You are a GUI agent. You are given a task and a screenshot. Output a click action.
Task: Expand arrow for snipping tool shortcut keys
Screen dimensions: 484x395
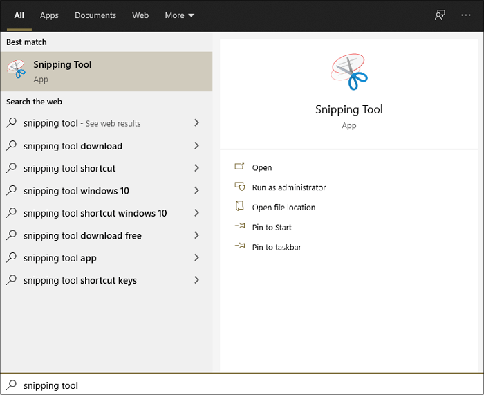pyautogui.click(x=197, y=280)
